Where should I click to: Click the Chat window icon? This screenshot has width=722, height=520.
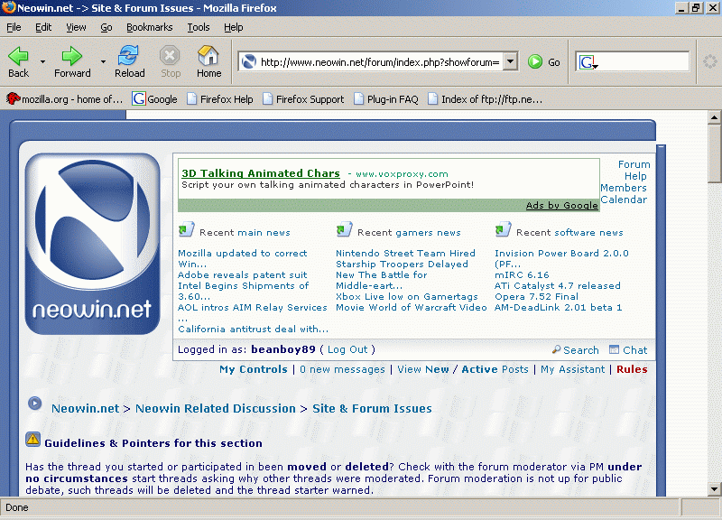[x=614, y=349]
